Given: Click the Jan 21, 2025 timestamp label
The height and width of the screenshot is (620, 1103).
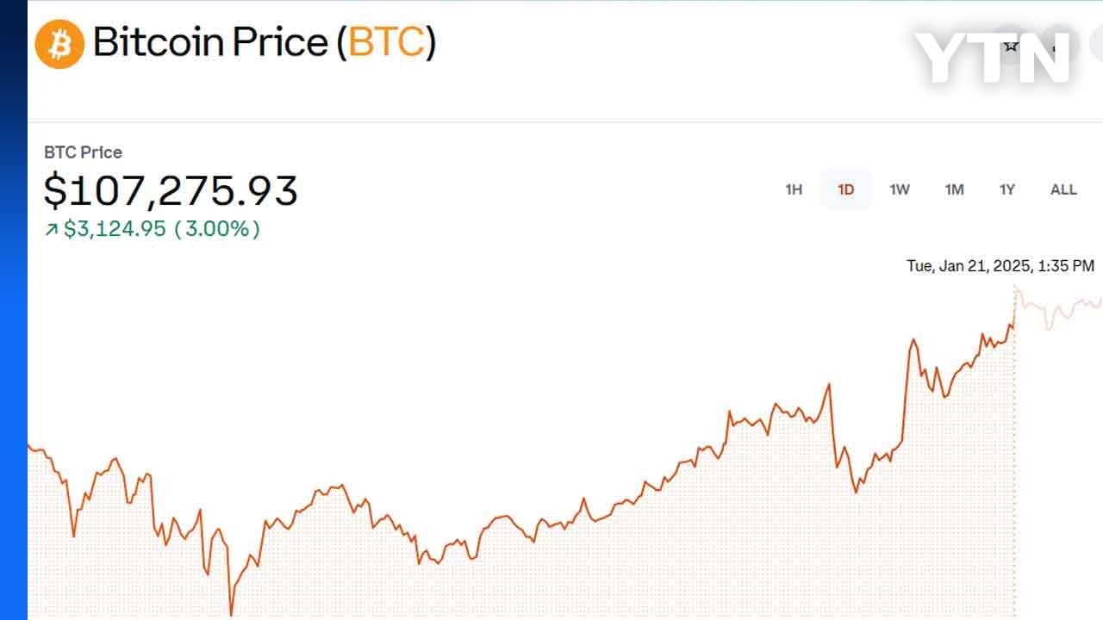Looking at the screenshot, I should (1000, 266).
